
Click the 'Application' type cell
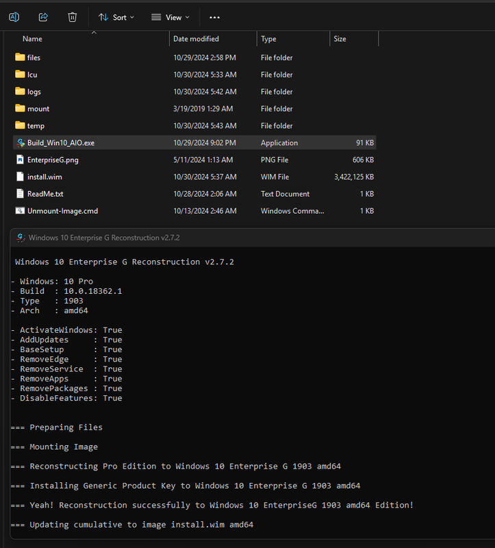pos(279,142)
